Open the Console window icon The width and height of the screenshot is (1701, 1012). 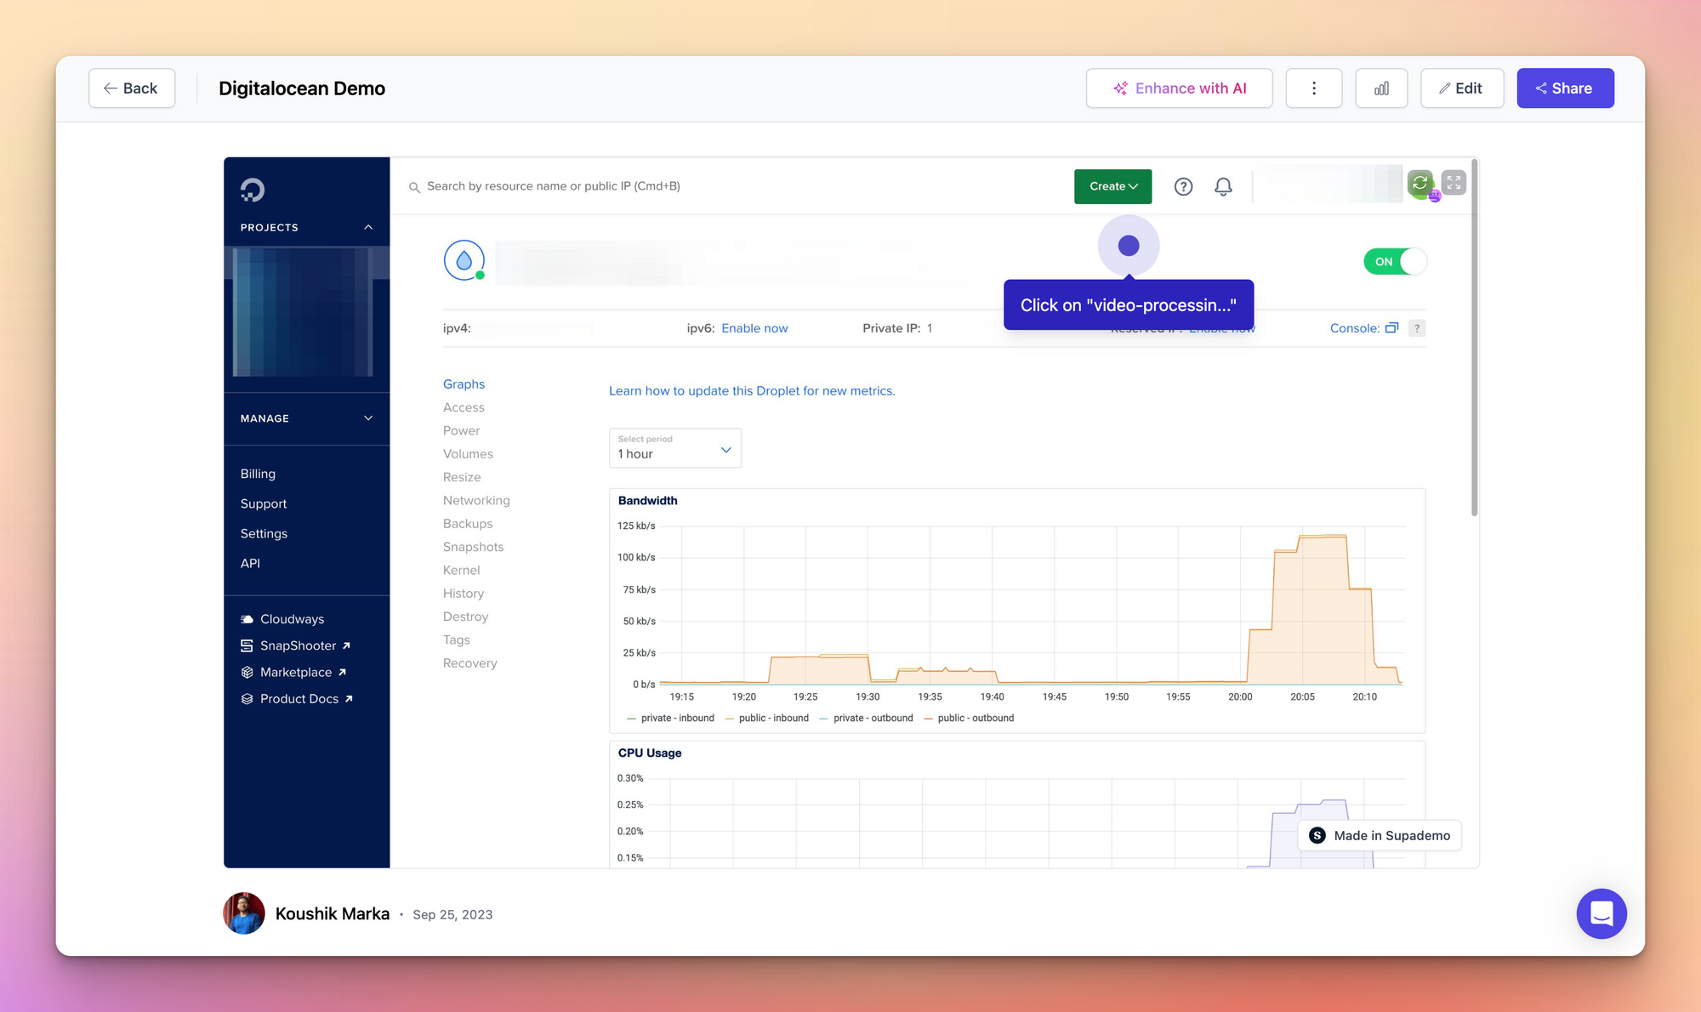tap(1391, 328)
